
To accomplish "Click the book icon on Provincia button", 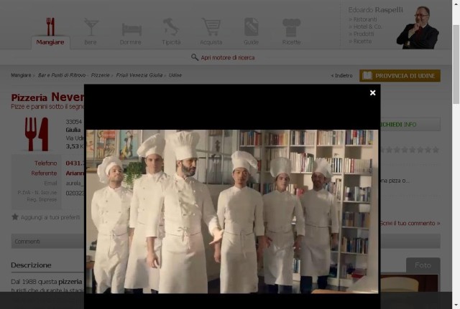I will tap(367, 76).
